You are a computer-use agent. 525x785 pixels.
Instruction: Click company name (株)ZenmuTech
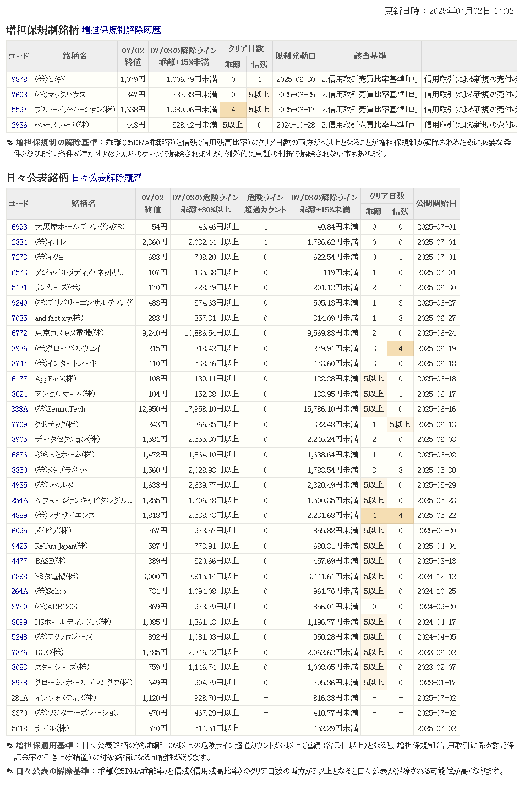point(60,409)
